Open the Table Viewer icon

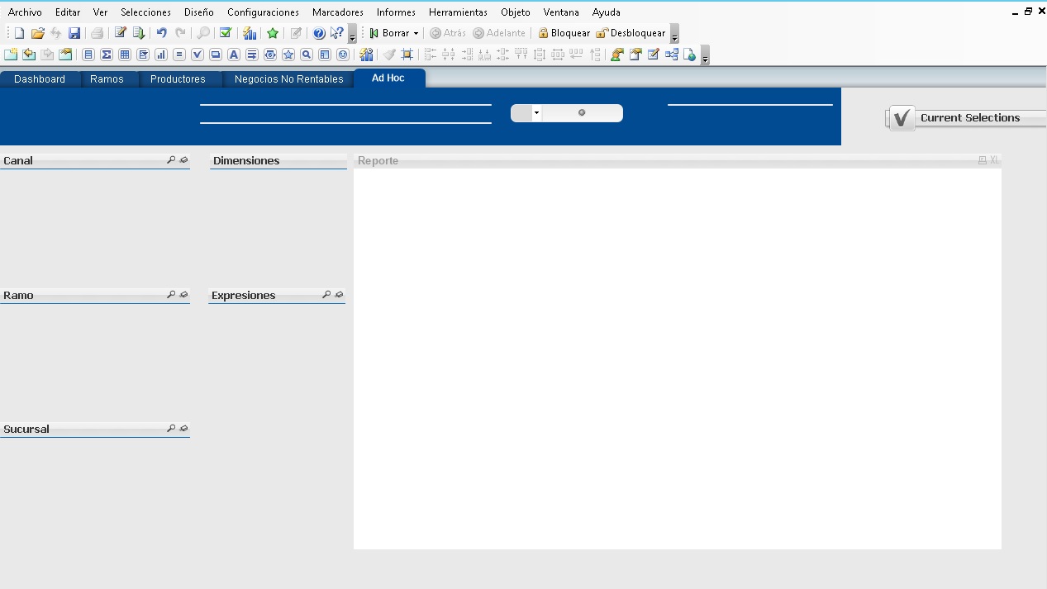point(671,55)
